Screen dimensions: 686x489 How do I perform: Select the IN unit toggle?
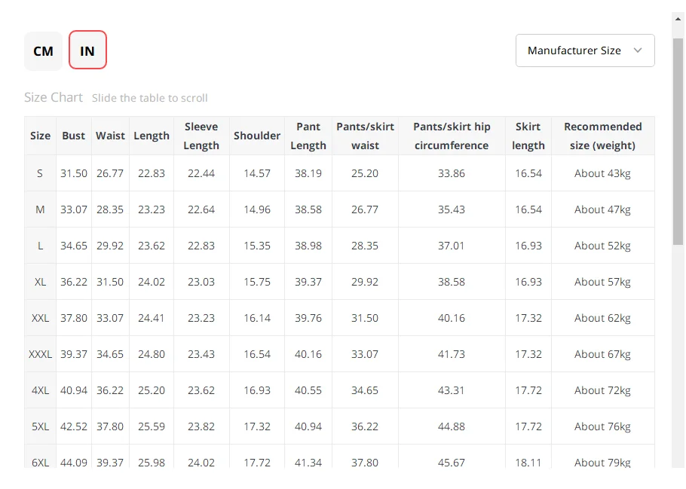click(87, 50)
